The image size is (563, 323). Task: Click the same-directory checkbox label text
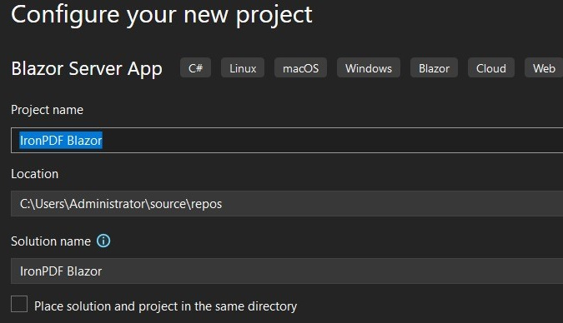(165, 306)
